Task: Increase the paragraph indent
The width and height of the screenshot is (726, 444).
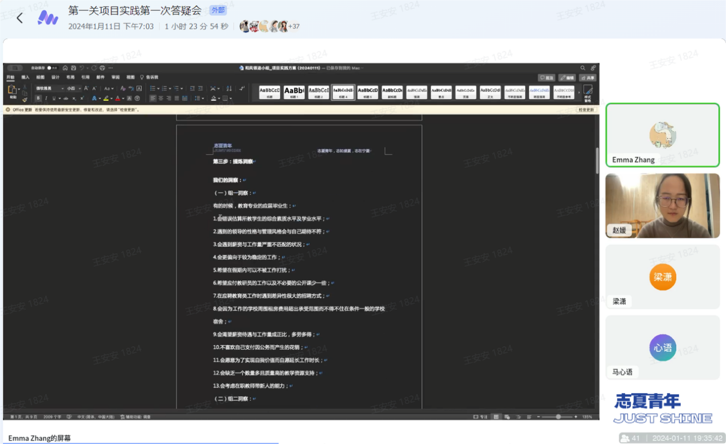Action: coord(200,88)
